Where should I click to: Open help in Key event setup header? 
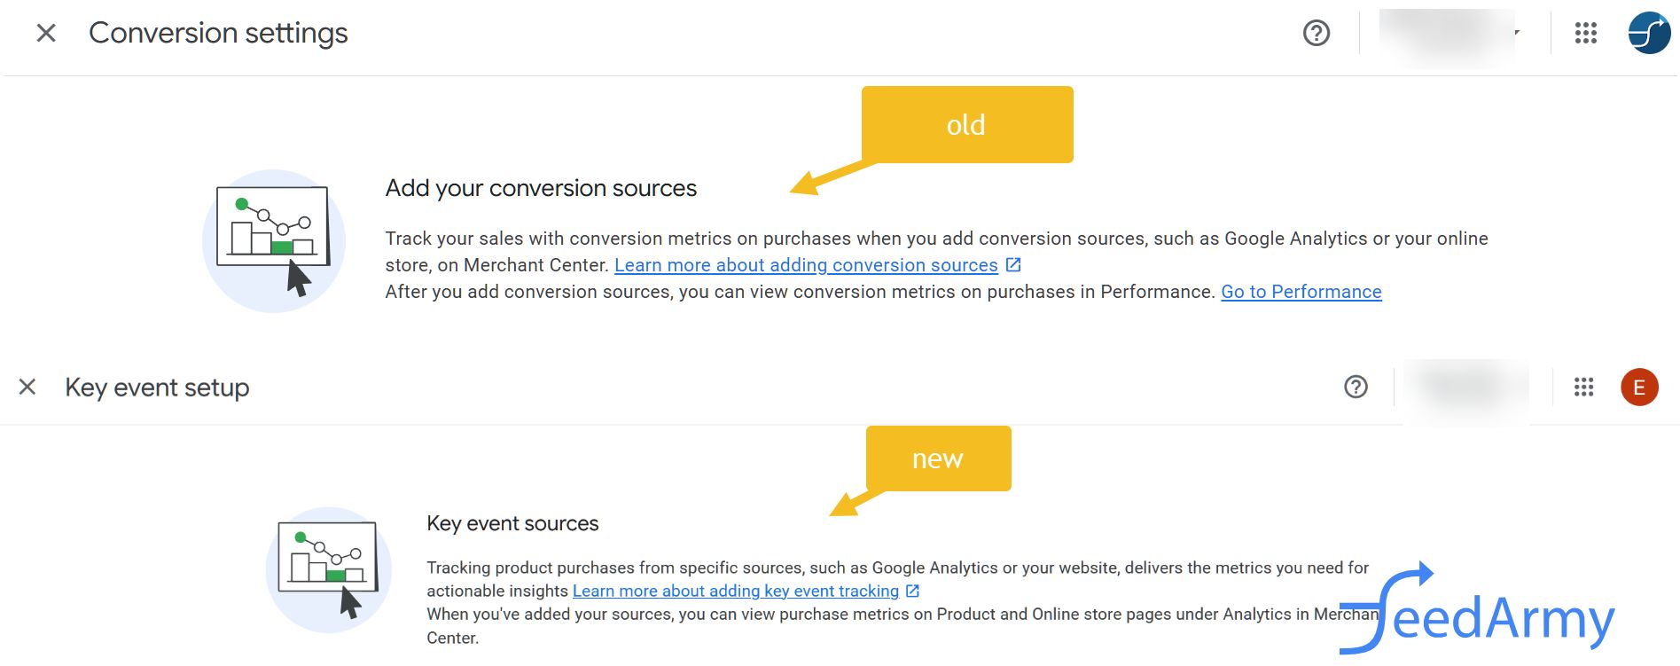tap(1356, 387)
